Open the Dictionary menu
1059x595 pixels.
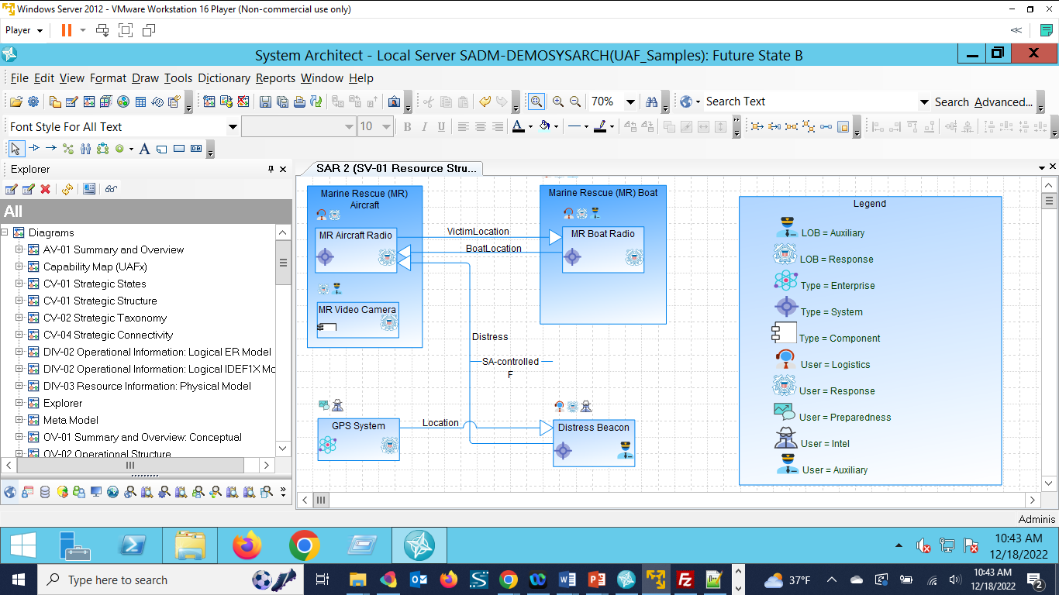[224, 78]
